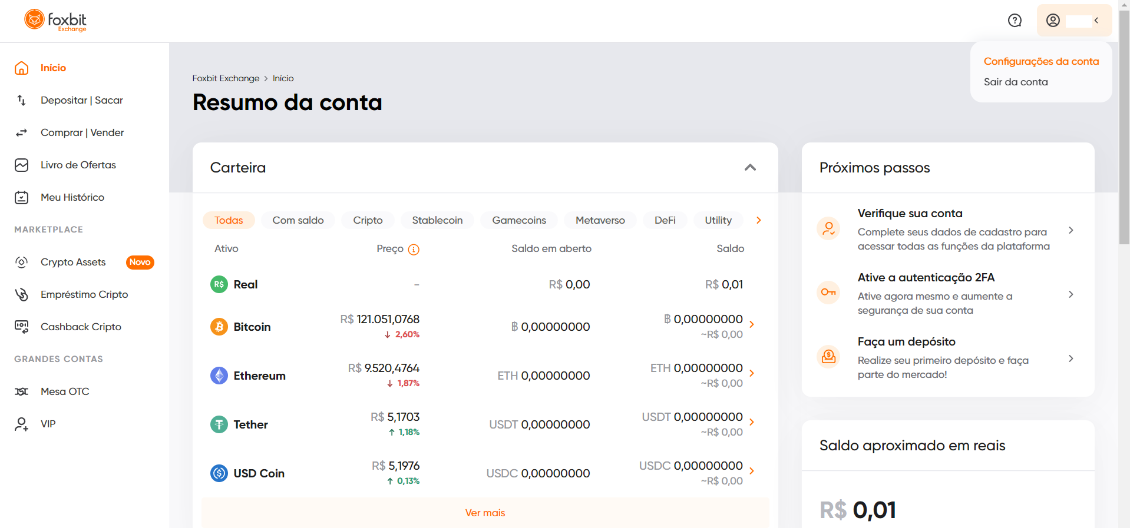Select the Gamecoins filter tab
The width and height of the screenshot is (1130, 528).
(x=519, y=220)
